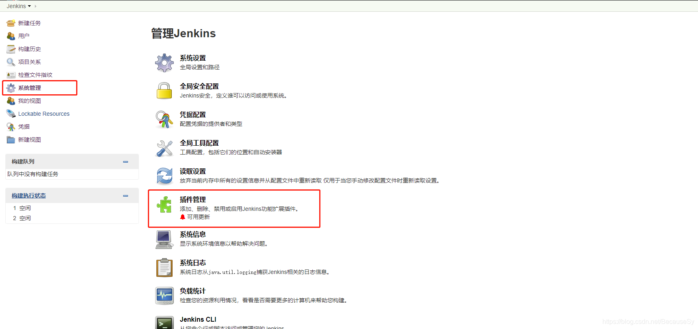Click the 新建任务 sidebar icon

point(11,23)
